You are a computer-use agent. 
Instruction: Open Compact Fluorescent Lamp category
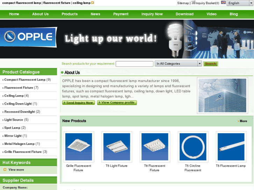25,80
